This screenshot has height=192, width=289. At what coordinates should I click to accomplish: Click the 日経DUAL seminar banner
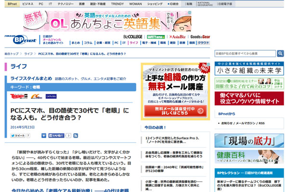(x=249, y=84)
